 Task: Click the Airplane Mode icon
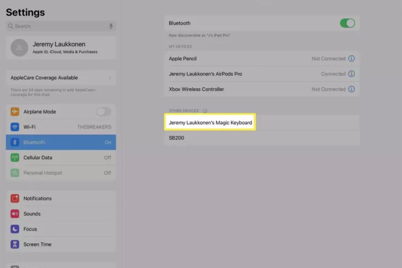click(x=15, y=112)
